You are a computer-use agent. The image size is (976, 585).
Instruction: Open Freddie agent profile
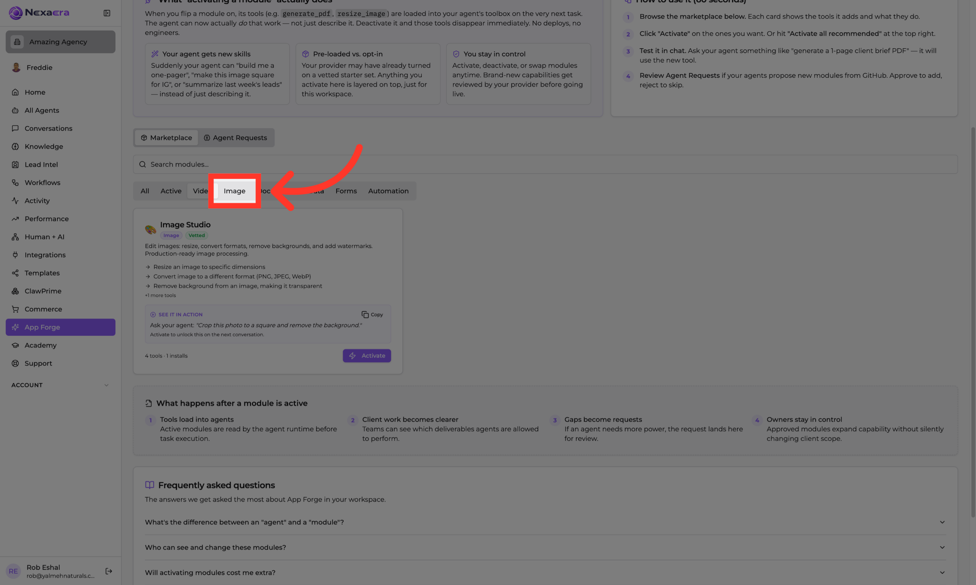coord(60,68)
